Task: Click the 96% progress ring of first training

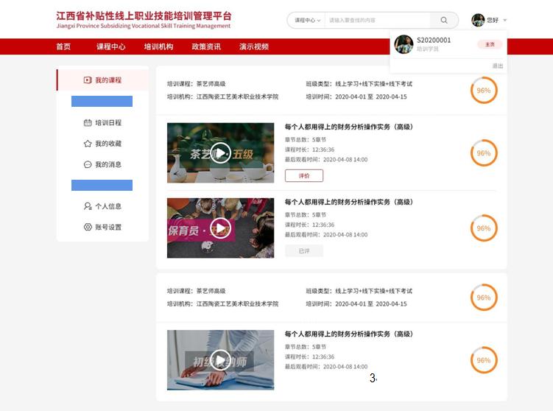Action: (x=484, y=91)
